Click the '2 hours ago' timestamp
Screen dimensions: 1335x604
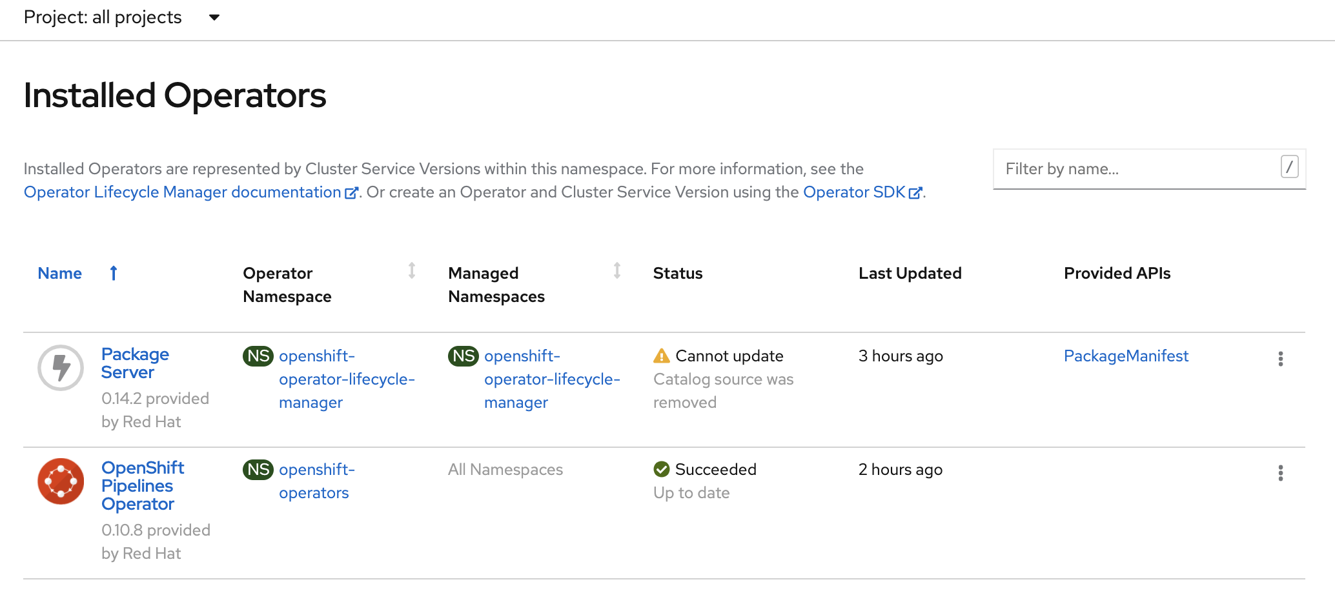tap(901, 469)
